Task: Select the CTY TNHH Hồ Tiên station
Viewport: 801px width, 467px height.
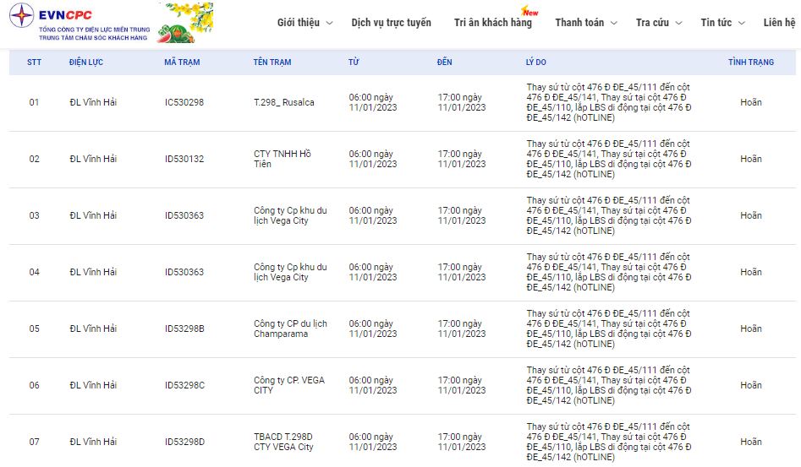Action: click(x=283, y=159)
